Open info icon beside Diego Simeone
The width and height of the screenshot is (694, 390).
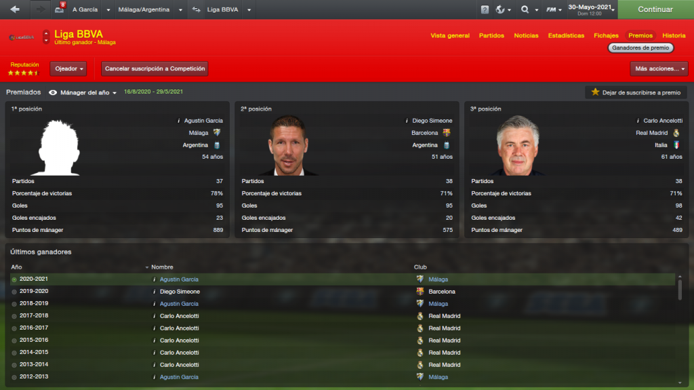(407, 121)
